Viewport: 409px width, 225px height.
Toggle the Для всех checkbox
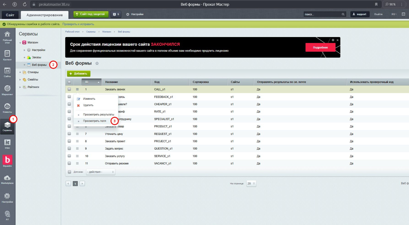(69, 172)
